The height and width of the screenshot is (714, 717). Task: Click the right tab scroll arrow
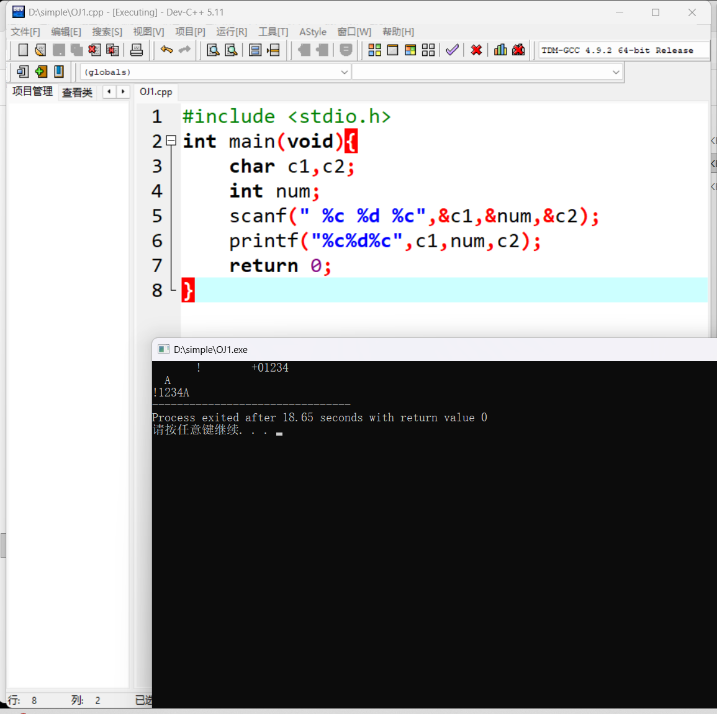pyautogui.click(x=123, y=91)
